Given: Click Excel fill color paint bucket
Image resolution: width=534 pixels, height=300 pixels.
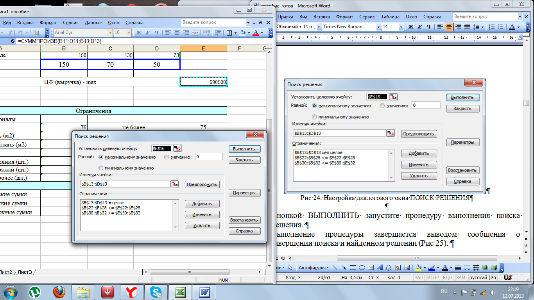Looking at the screenshot, I should [x=243, y=33].
